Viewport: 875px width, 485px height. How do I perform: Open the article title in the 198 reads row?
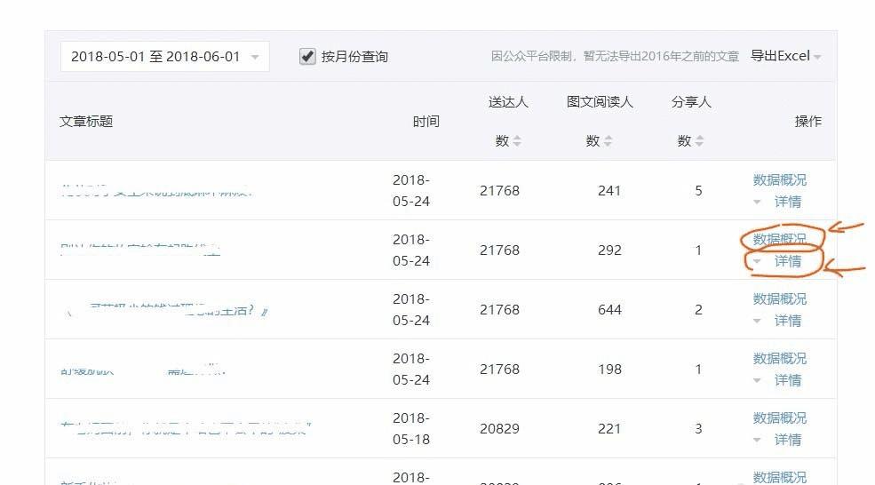click(x=142, y=370)
